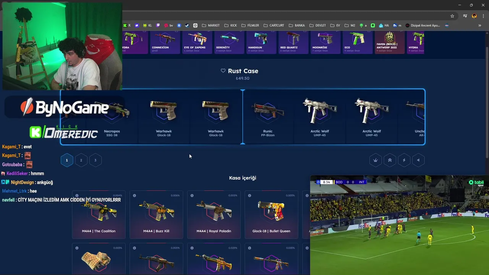
Task: Open the KL bookmark
Action: [x=147, y=26]
